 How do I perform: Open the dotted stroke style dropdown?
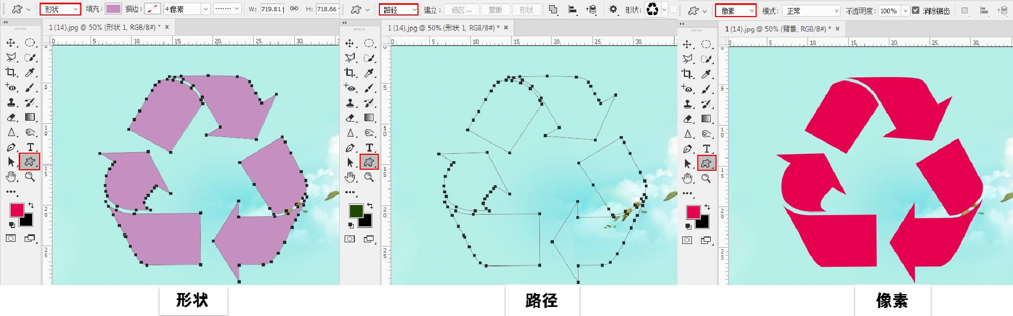tap(227, 9)
